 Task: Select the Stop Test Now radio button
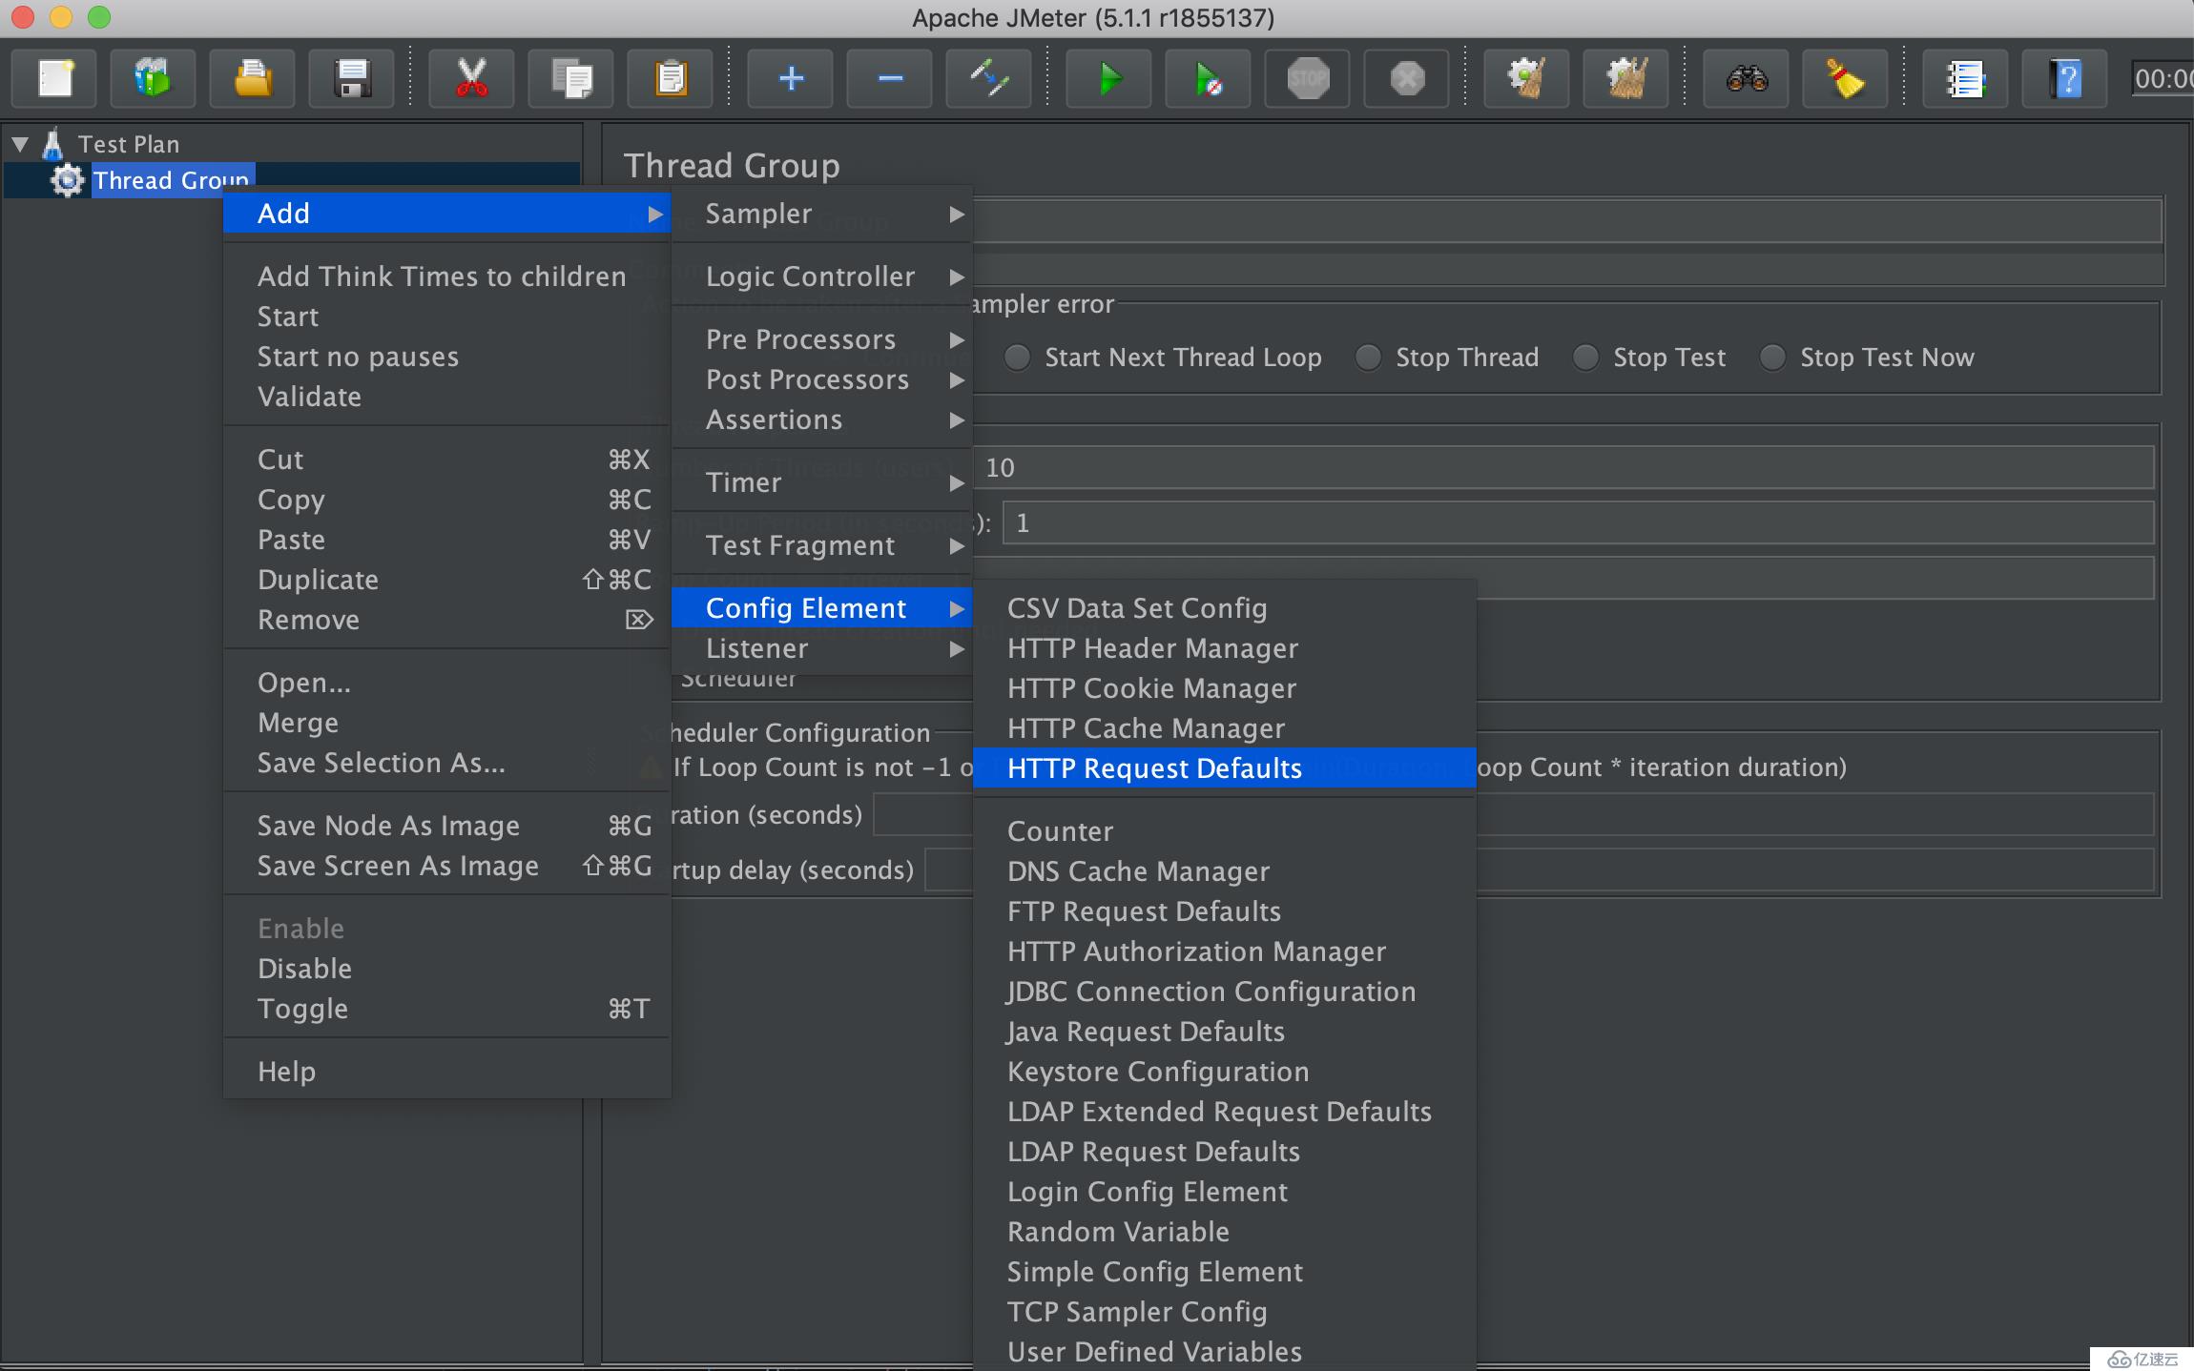click(x=1772, y=358)
